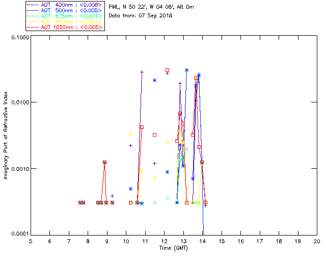Click the x-axis tick label 7
Viewport: 326px width, 261px height.
pos(69,241)
